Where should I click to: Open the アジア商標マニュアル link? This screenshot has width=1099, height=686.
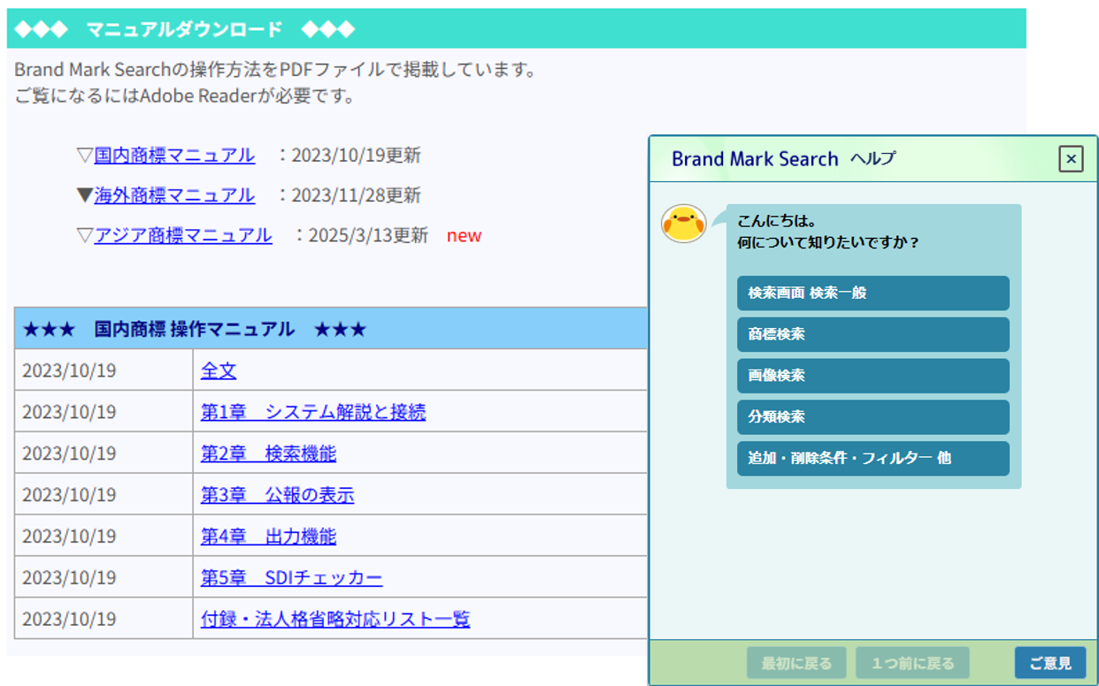coord(183,235)
